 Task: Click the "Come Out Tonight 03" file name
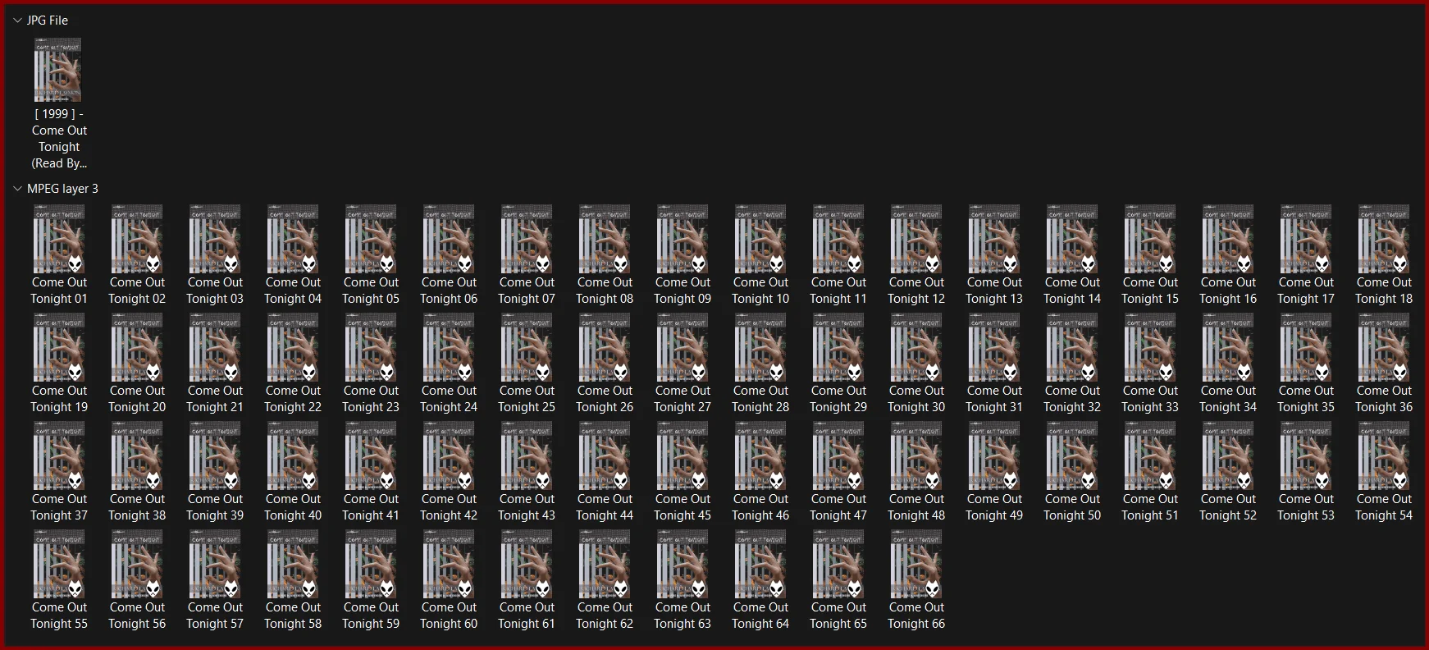tap(215, 291)
